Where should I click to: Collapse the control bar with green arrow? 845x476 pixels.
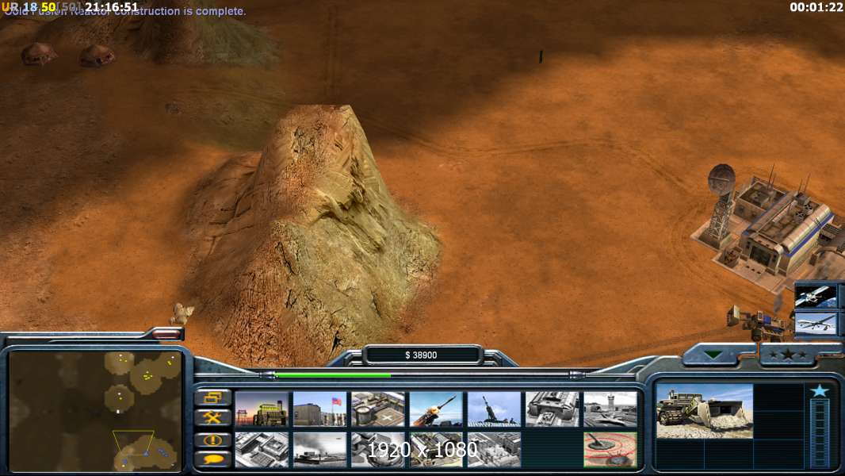pyautogui.click(x=713, y=355)
